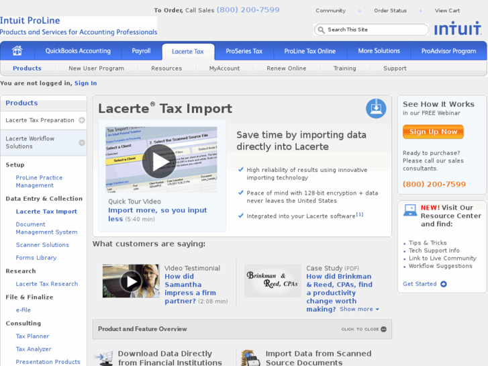Click the Resource Center laptop icon
This screenshot has width=488, height=366.
(410, 210)
